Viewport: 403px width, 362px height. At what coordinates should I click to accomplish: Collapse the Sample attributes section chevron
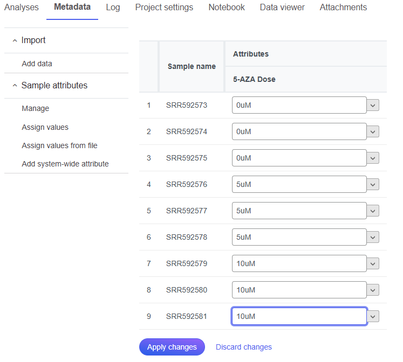(15, 86)
